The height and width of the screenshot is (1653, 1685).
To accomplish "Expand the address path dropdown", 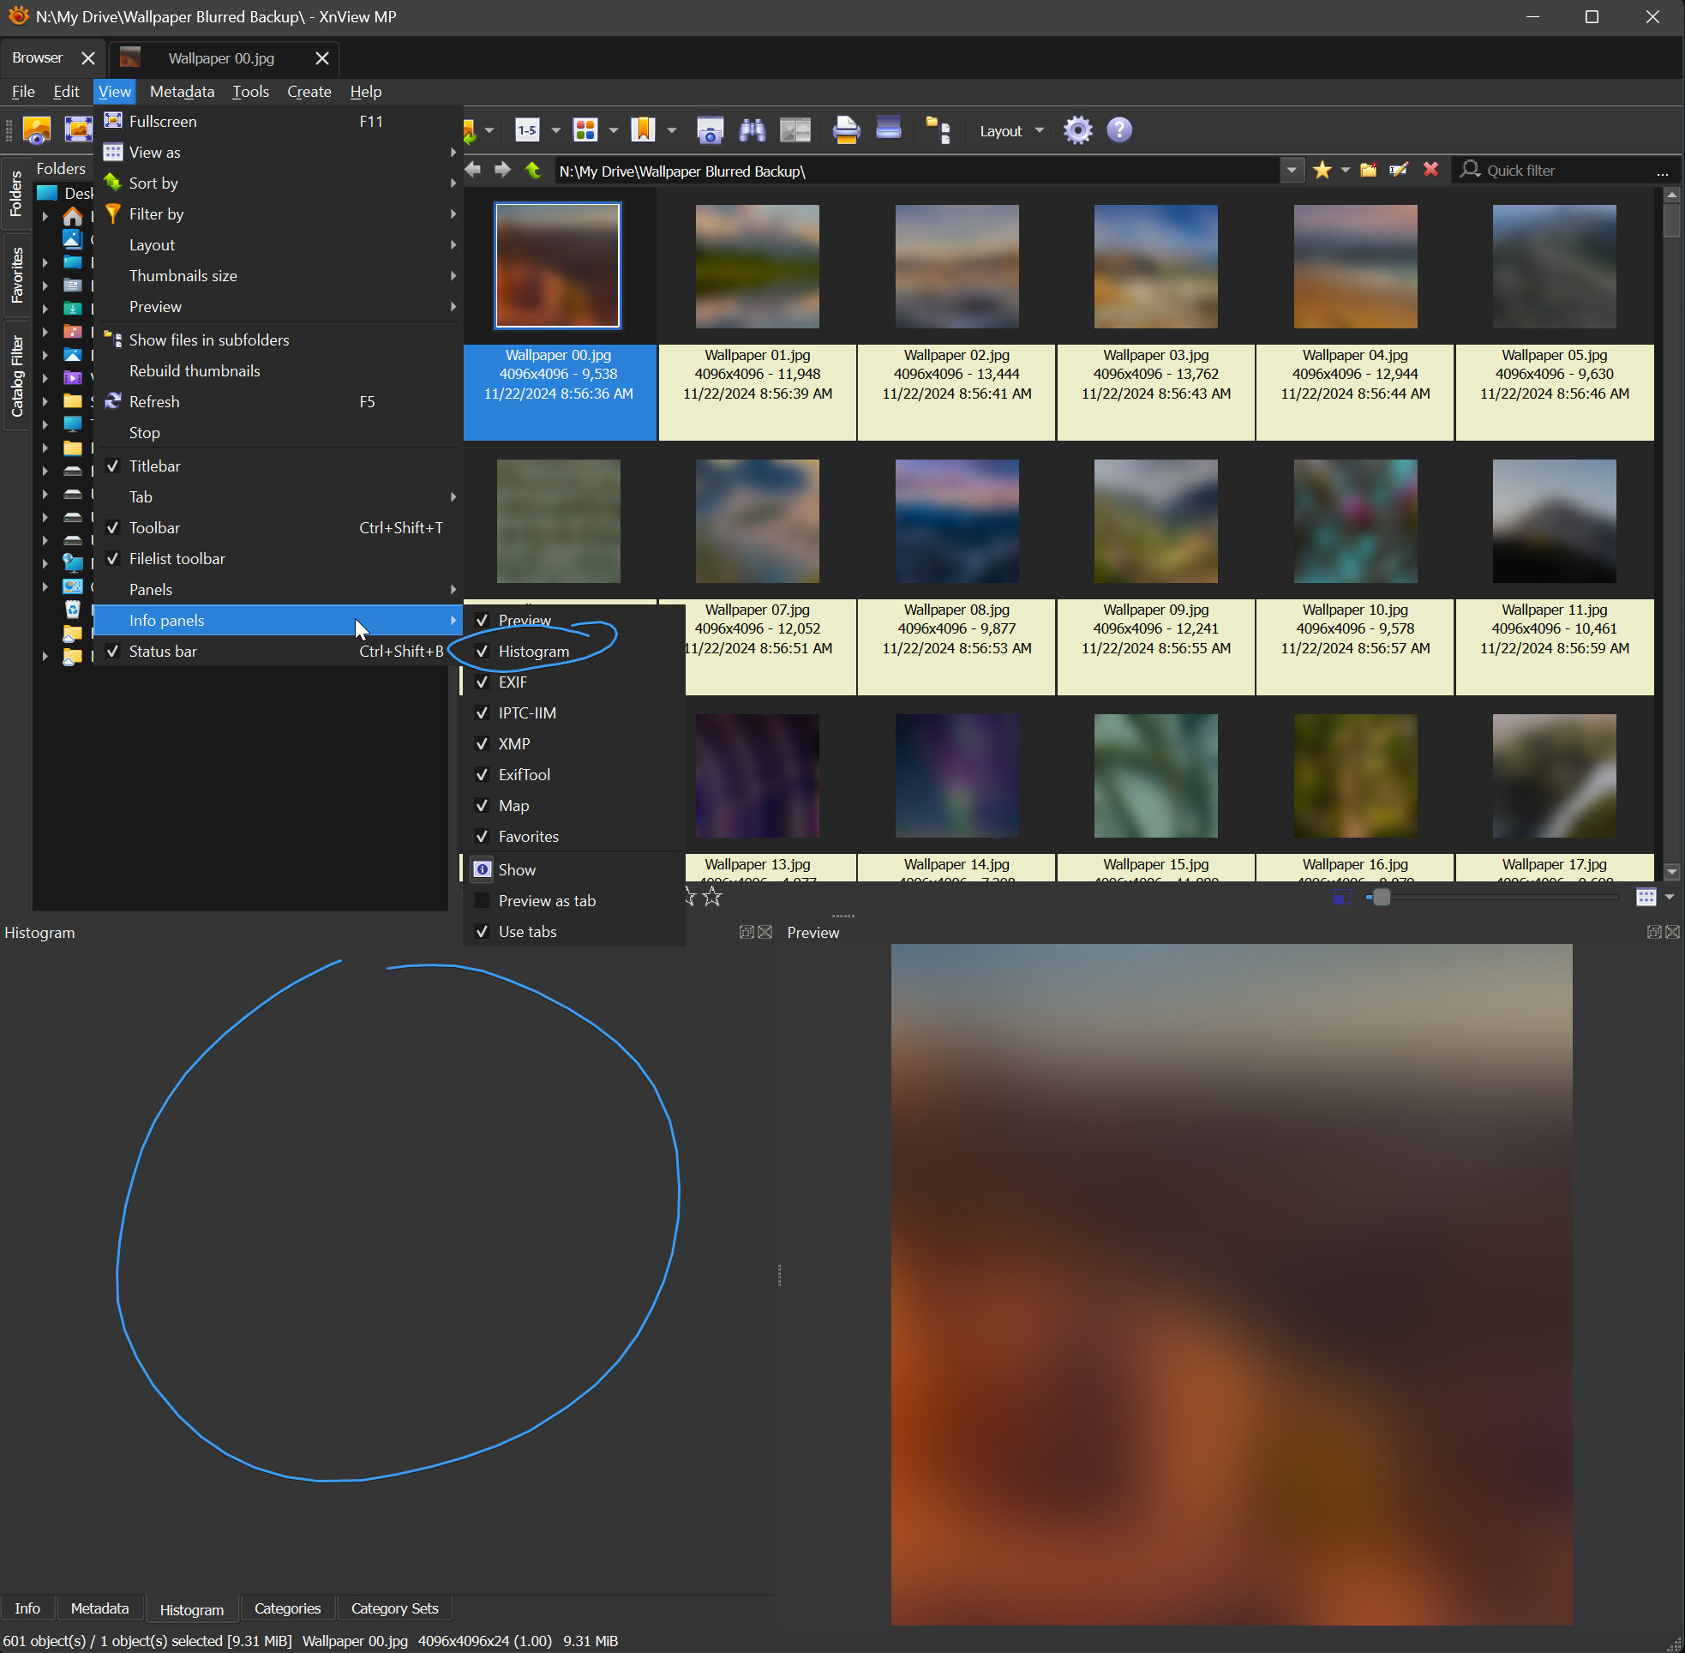I will 1291,170.
